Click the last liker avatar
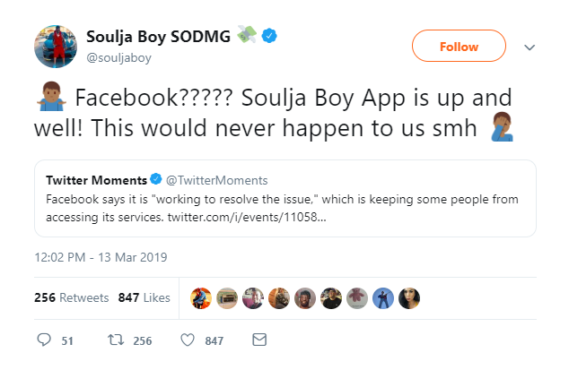The image size is (569, 370). [x=409, y=297]
